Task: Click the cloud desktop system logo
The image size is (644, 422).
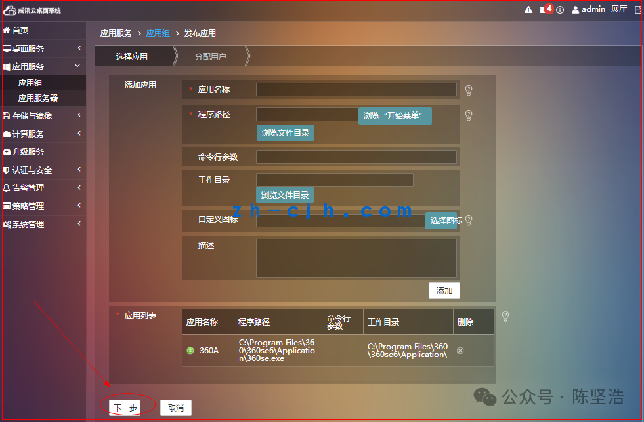Action: 33,10
